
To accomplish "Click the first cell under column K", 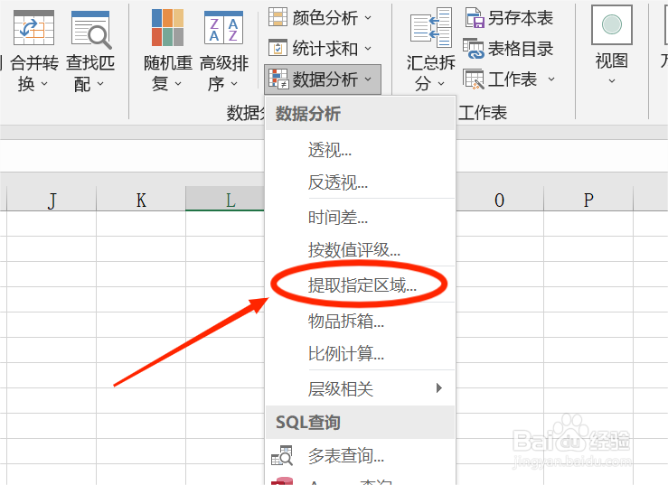I will [x=141, y=224].
